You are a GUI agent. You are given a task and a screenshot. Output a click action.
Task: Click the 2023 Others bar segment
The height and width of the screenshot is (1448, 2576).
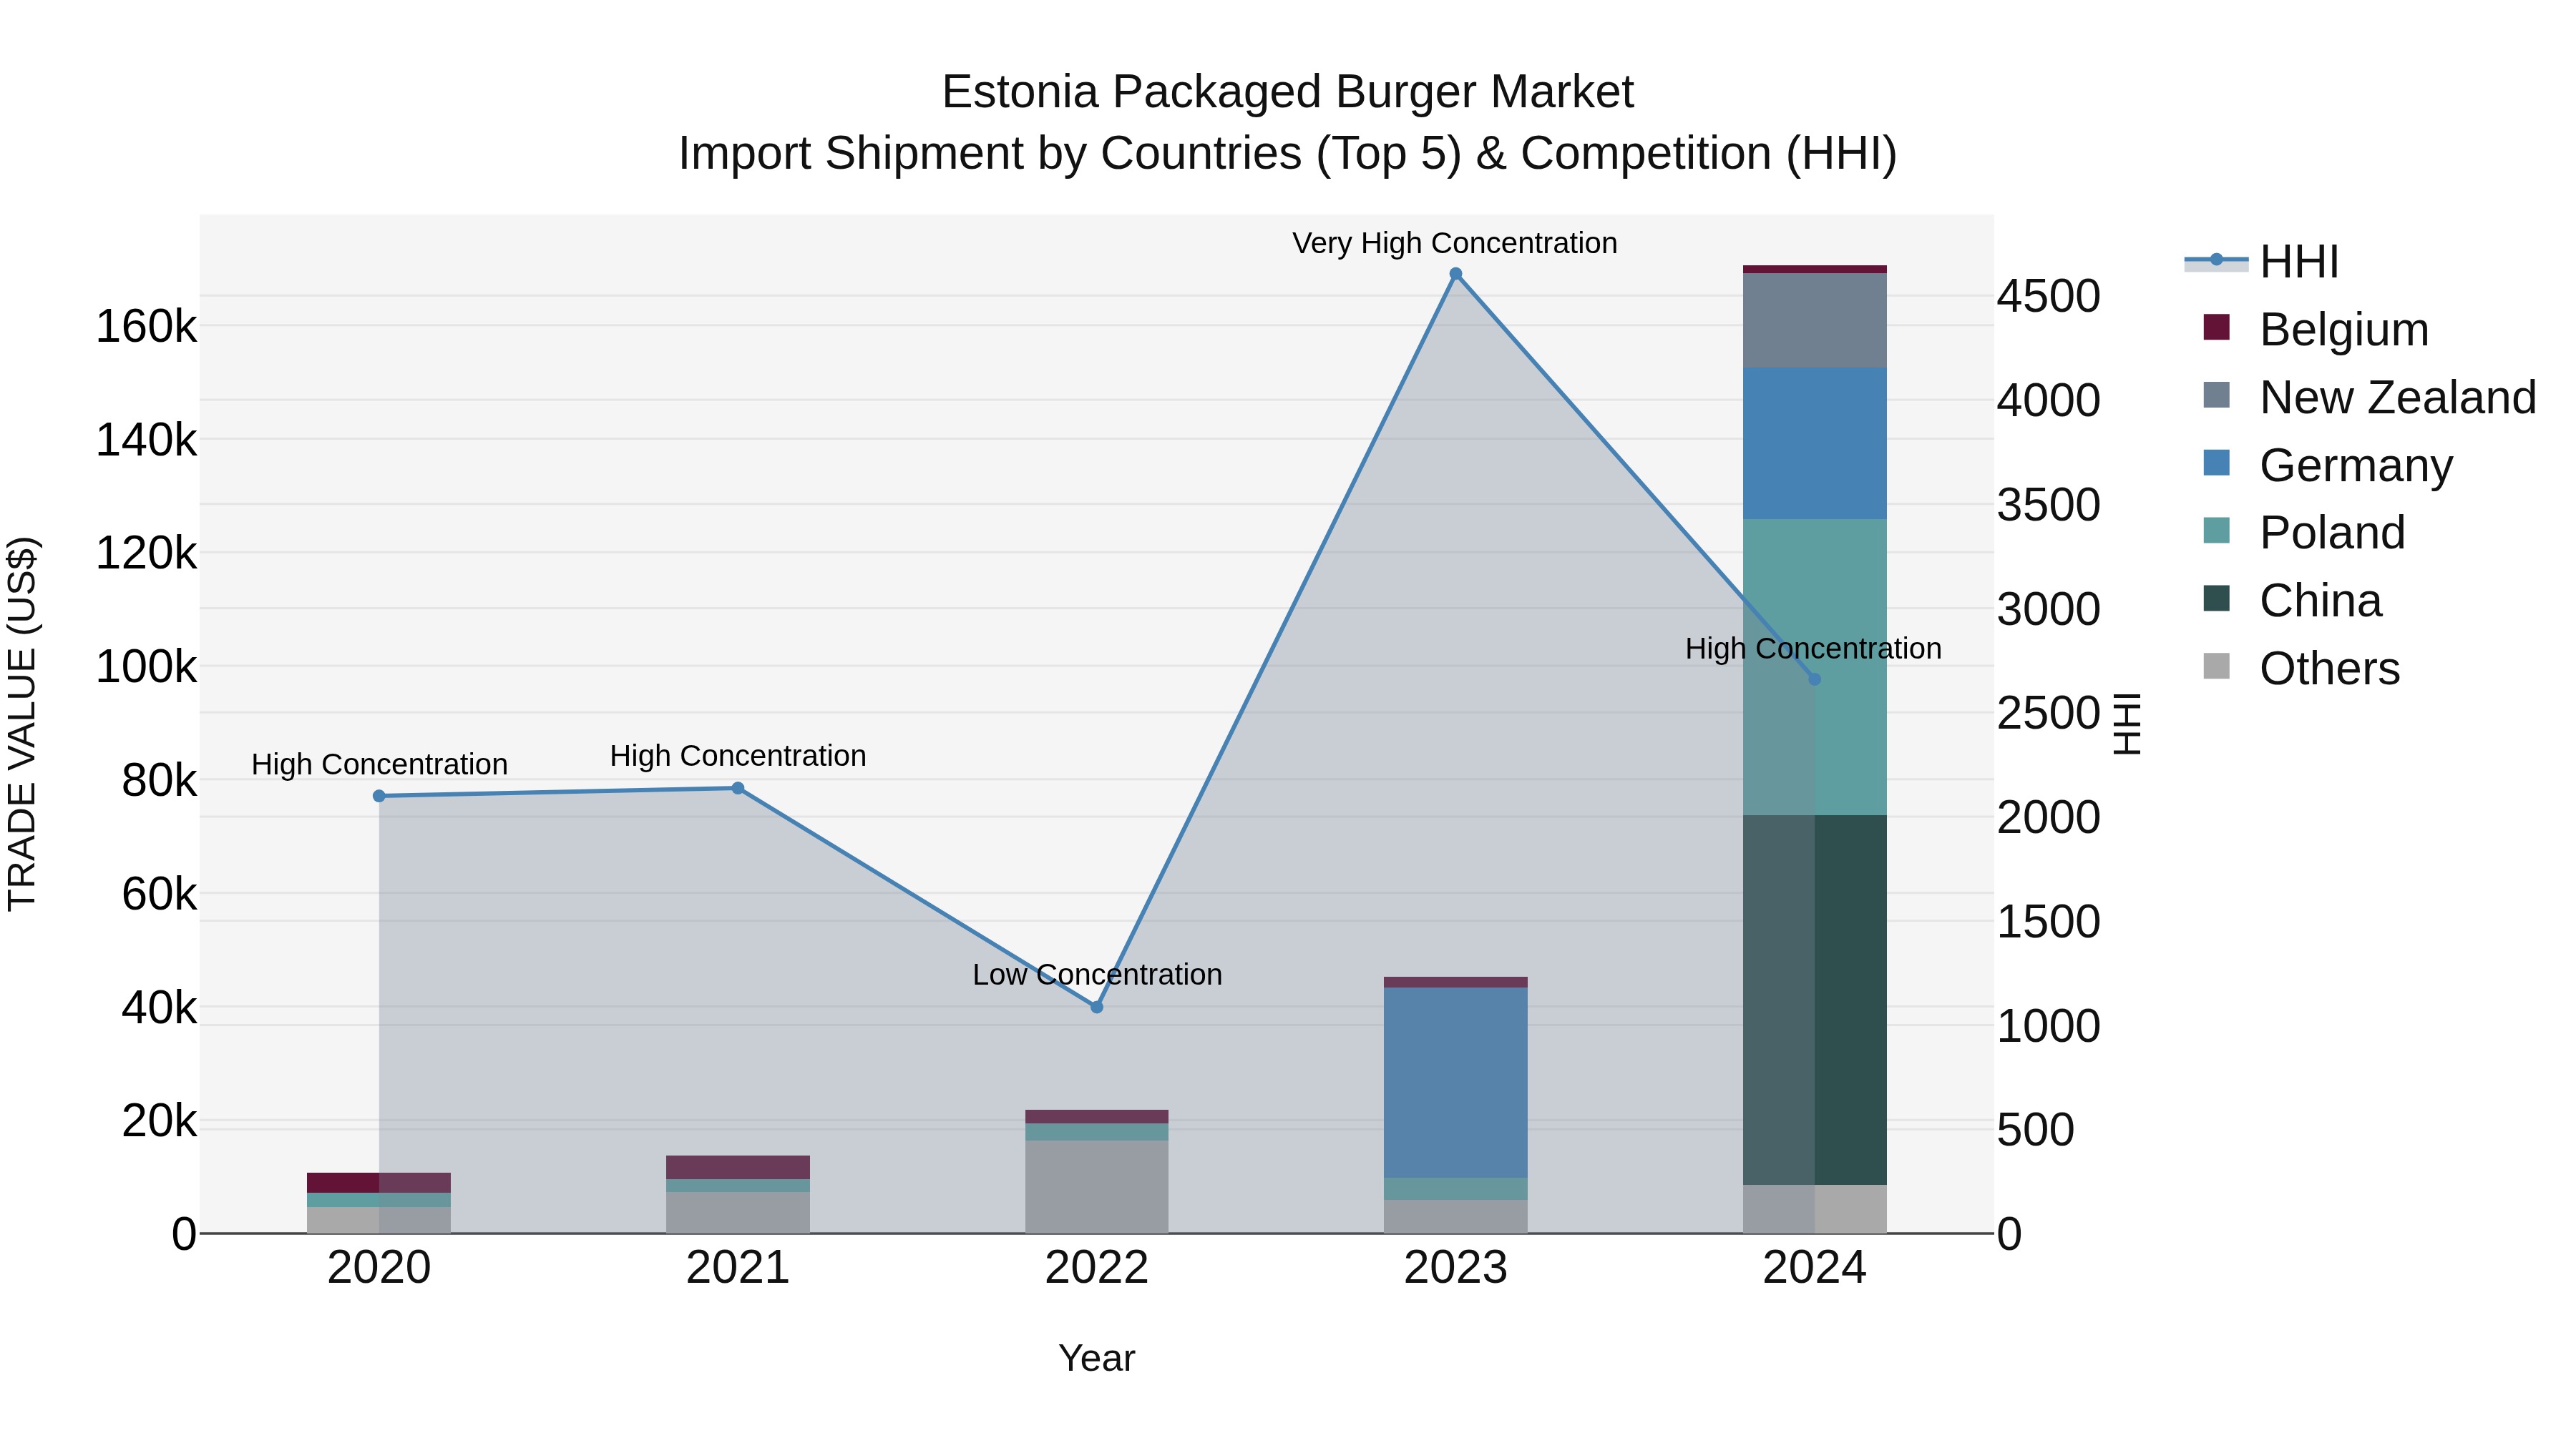(x=1456, y=1217)
